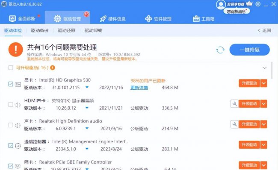Click wrench repair icon for Realtek audio
Image resolution: width=278 pixels, height=170 pixels.
(234, 124)
